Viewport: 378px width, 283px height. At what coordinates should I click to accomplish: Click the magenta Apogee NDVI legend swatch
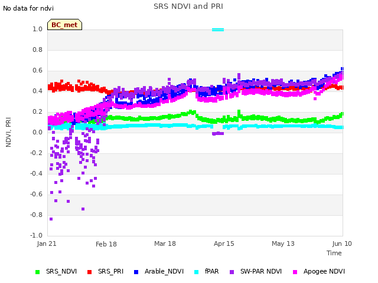tap(295, 272)
